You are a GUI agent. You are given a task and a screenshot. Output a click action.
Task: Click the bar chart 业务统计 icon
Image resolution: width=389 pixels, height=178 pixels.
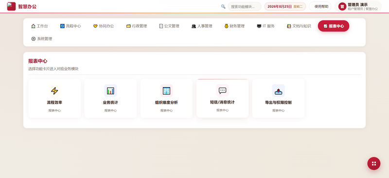tap(110, 90)
